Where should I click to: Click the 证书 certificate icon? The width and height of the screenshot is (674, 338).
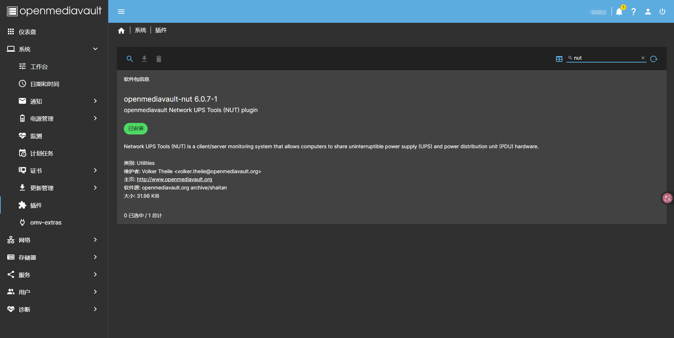click(22, 170)
